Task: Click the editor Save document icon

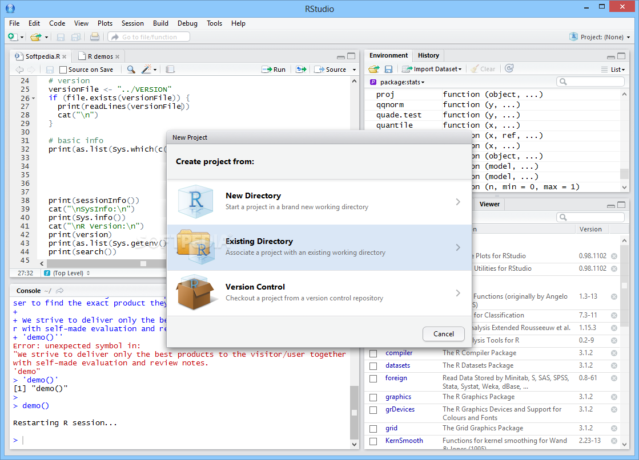Action: 50,70
